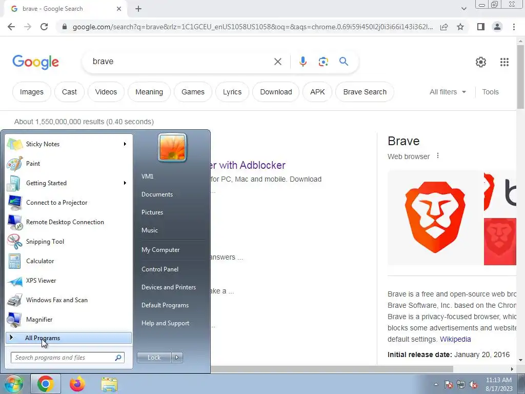Open Sticky Notes from Start menu
525x394 pixels.
pos(69,144)
